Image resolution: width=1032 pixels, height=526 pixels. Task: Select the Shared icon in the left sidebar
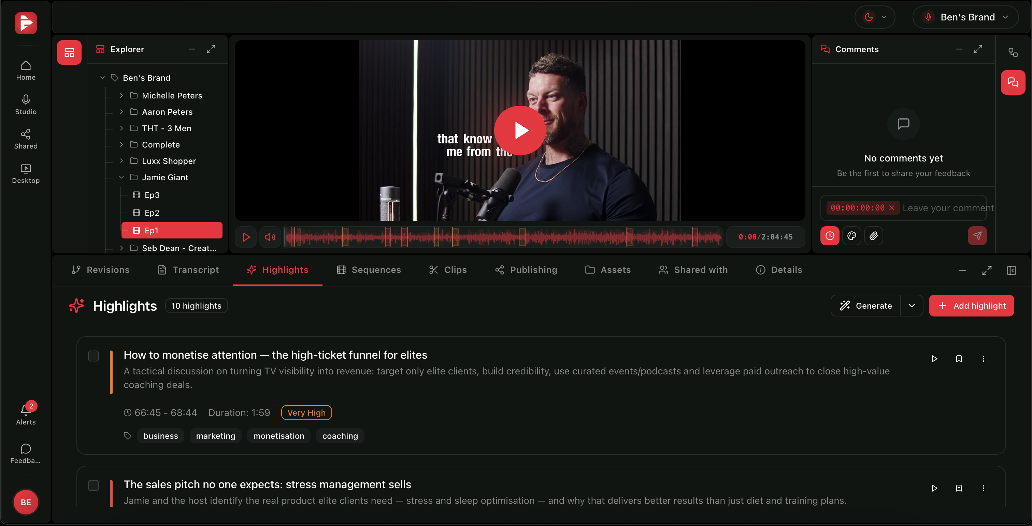25,138
